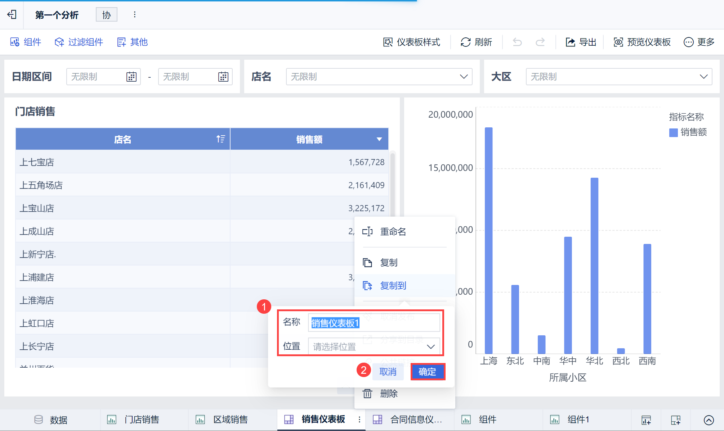The image size is (724, 431).
Task: Click the back/exit icon at top left
Action: (12, 14)
